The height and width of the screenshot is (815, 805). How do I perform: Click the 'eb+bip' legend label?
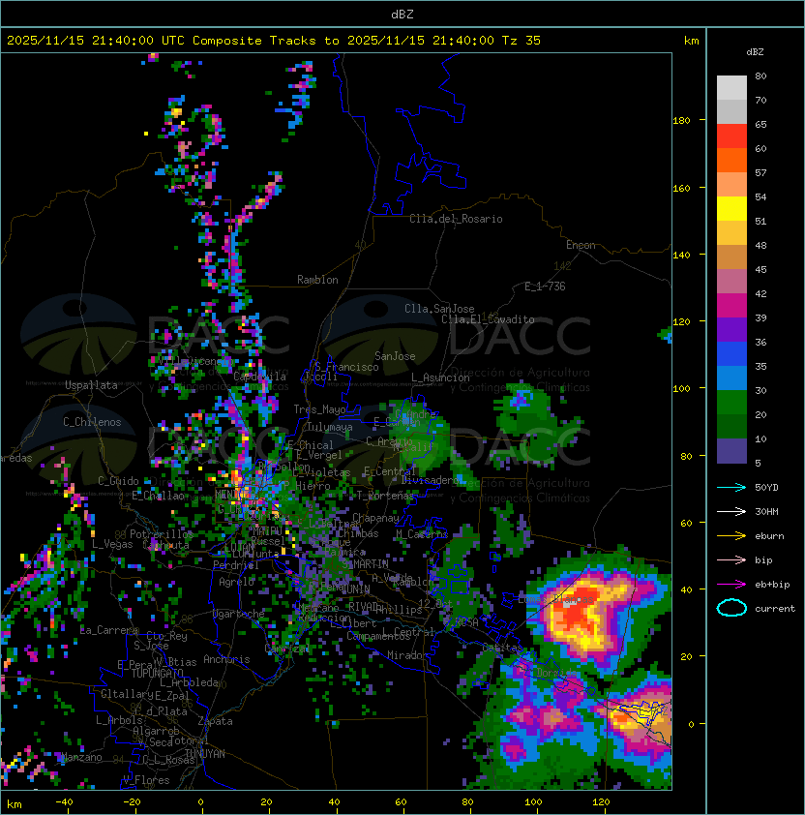772,585
